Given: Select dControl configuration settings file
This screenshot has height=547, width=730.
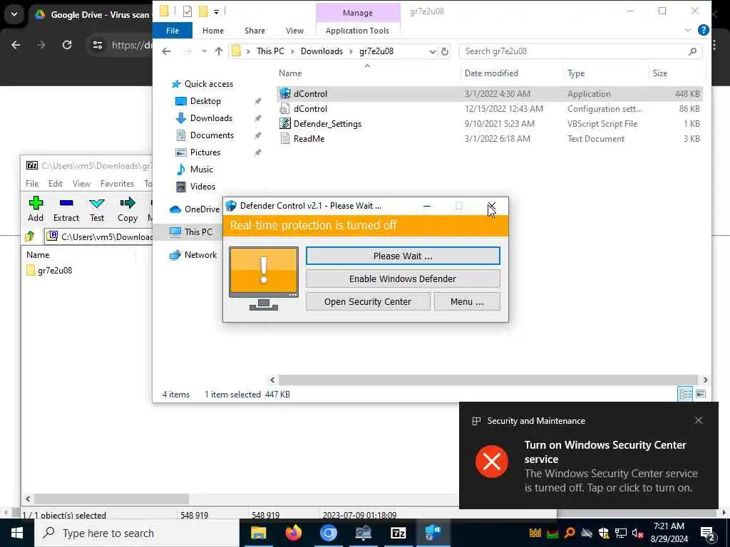Looking at the screenshot, I should [x=489, y=109].
